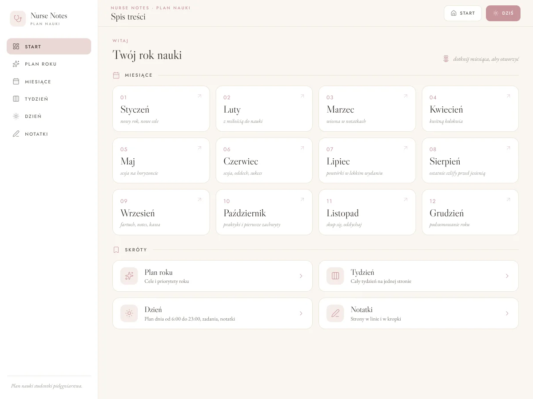533x399 pixels.
Task: Open the Czerwiec month card
Action: tap(264, 160)
